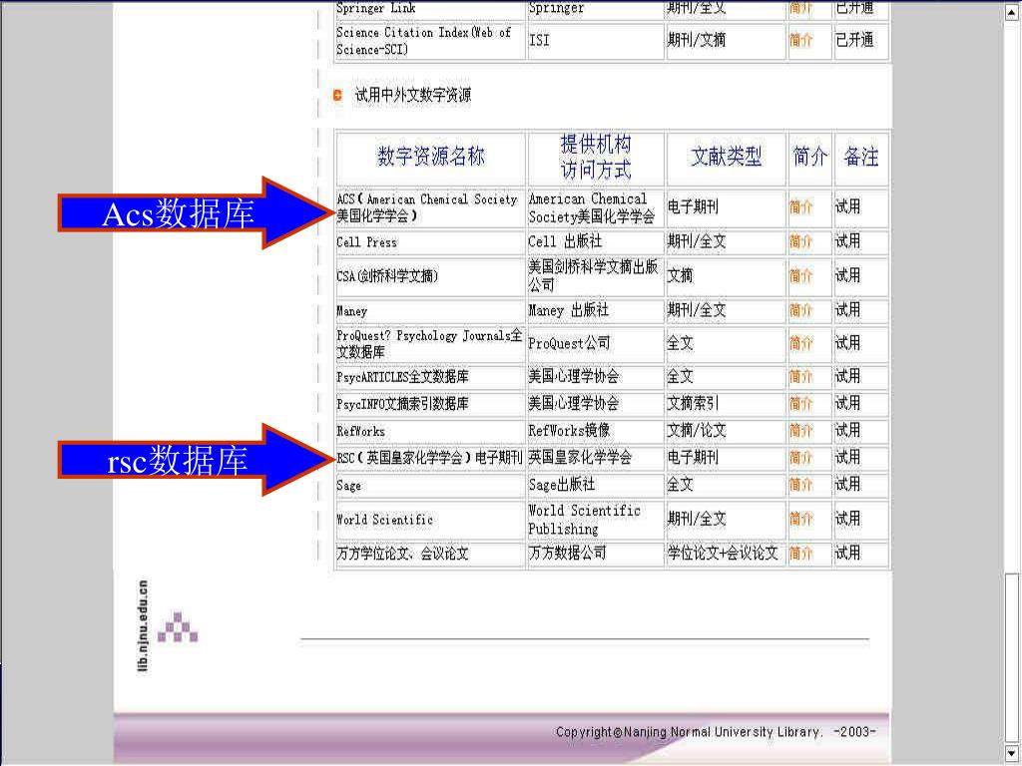
Task: Open the 简介 link for ACS row
Action: [x=801, y=207]
